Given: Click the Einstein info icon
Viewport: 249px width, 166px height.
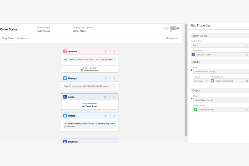Looking at the screenshot, I should coord(178,28).
